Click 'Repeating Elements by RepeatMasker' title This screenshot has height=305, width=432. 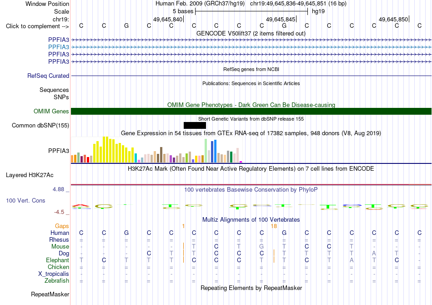coord(251,288)
